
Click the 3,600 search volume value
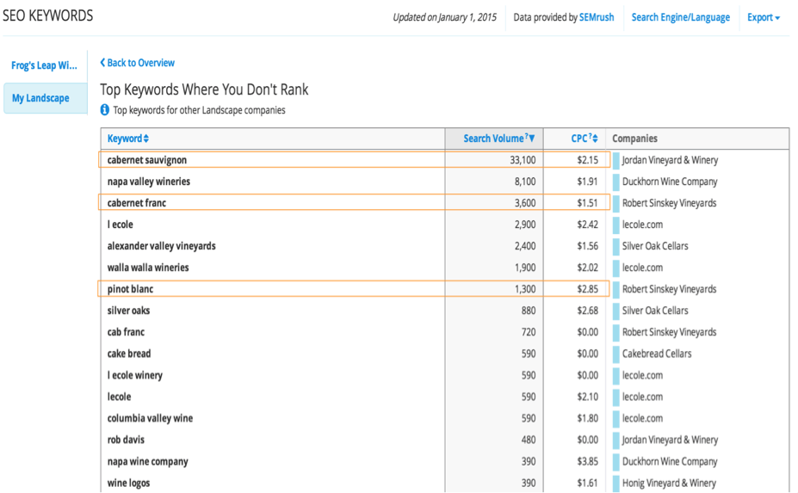(x=525, y=203)
